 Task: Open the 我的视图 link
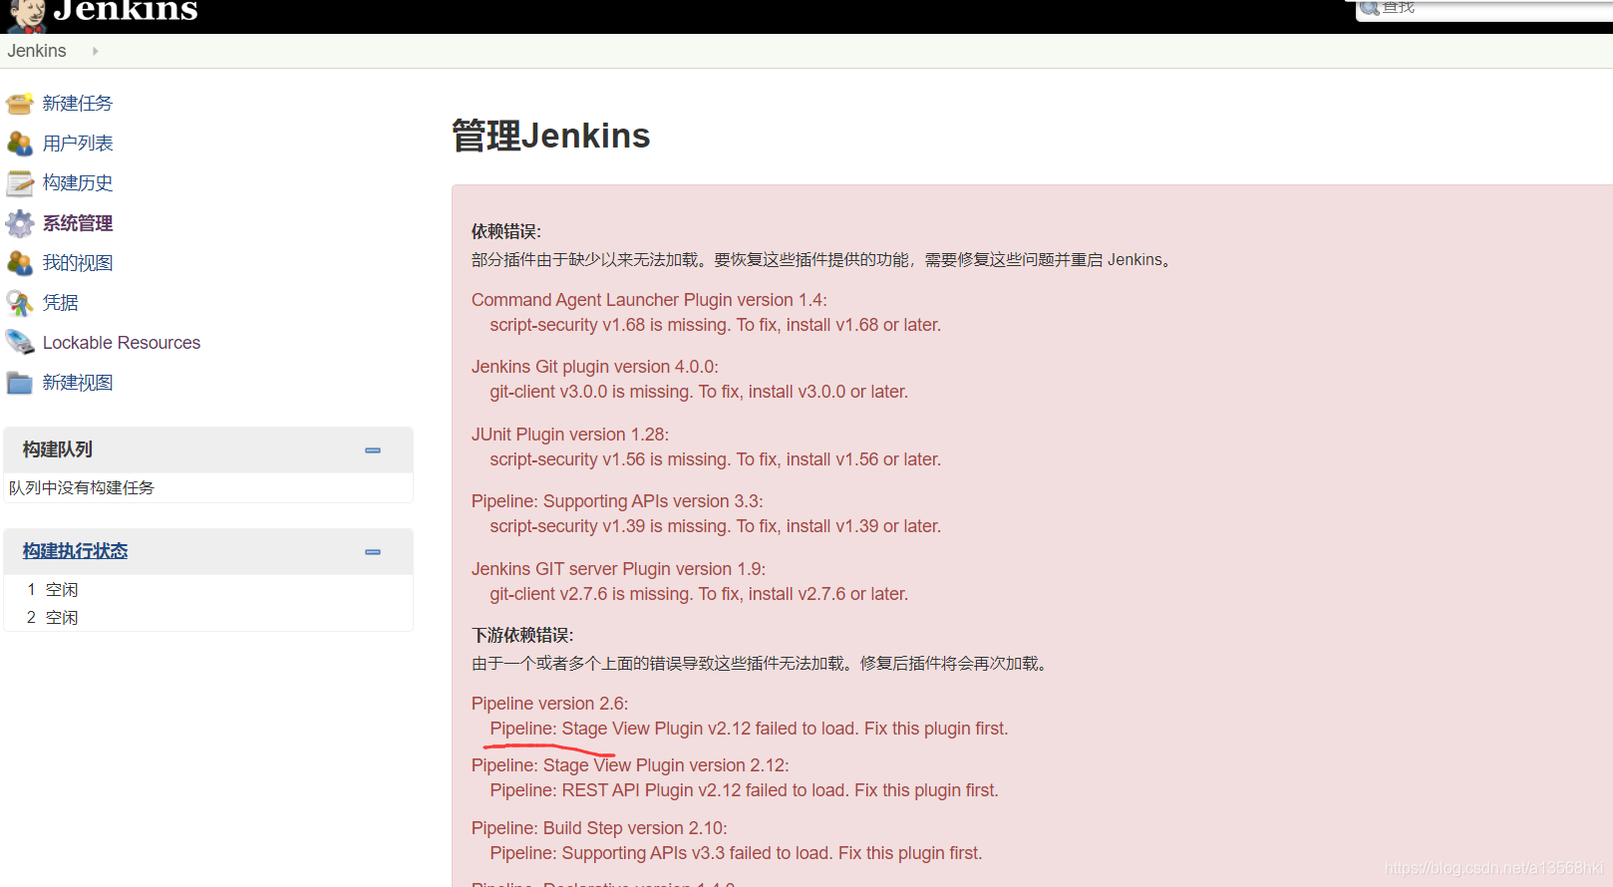point(78,263)
